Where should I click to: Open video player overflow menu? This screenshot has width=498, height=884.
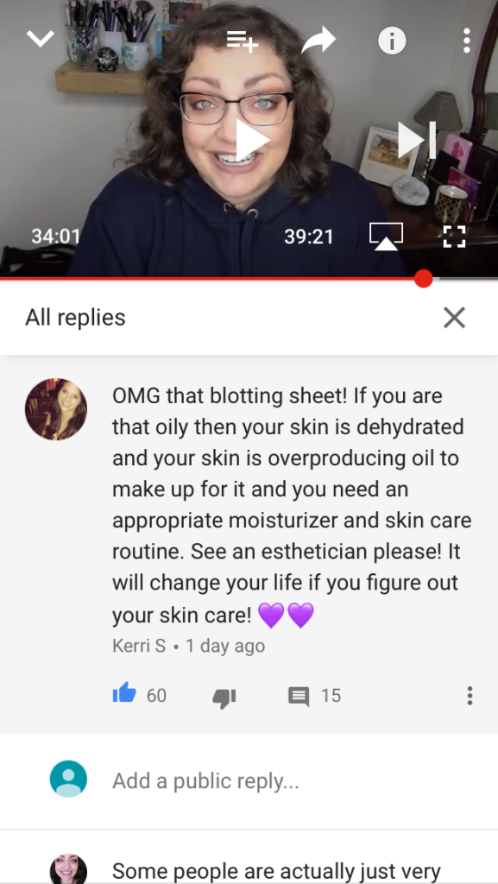tap(466, 41)
